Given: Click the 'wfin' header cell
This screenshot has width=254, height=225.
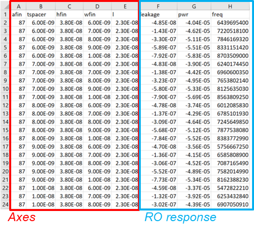Looking at the screenshot, I should 97,15.
